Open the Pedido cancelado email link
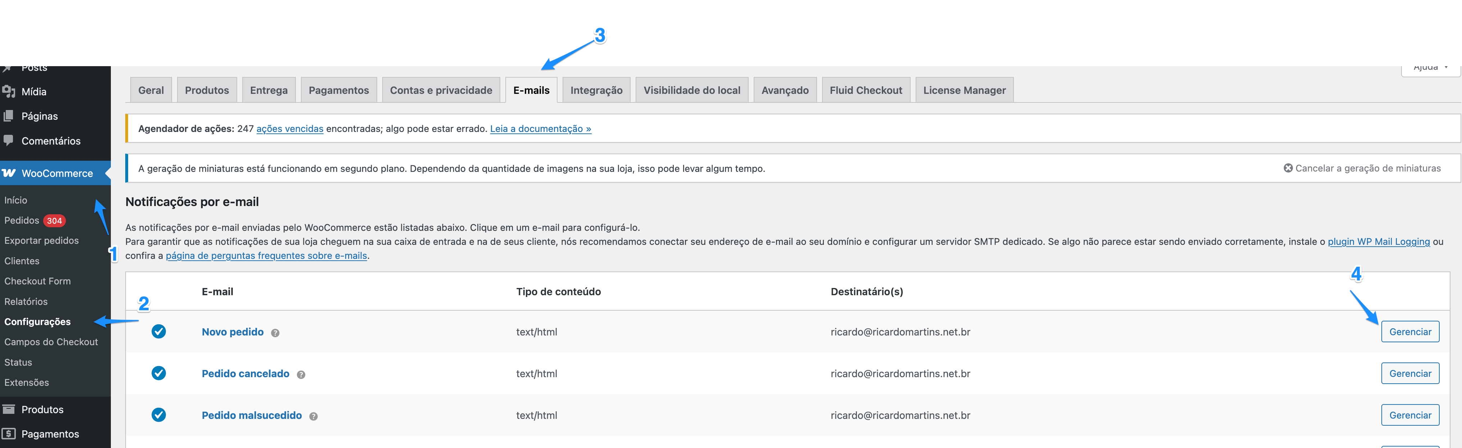Image resolution: width=1462 pixels, height=448 pixels. tap(245, 373)
